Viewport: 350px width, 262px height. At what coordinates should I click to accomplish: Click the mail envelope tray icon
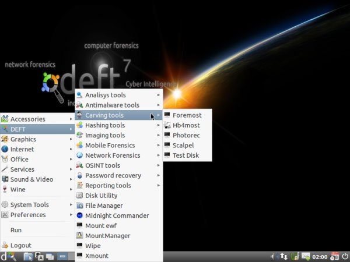(306, 257)
